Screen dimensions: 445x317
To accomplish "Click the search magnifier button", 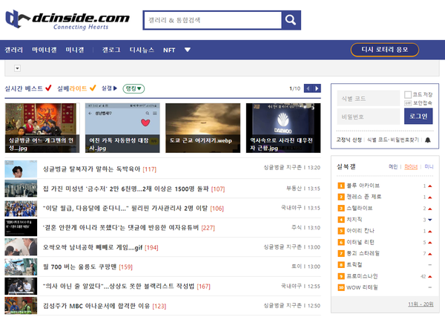I will (291, 20).
